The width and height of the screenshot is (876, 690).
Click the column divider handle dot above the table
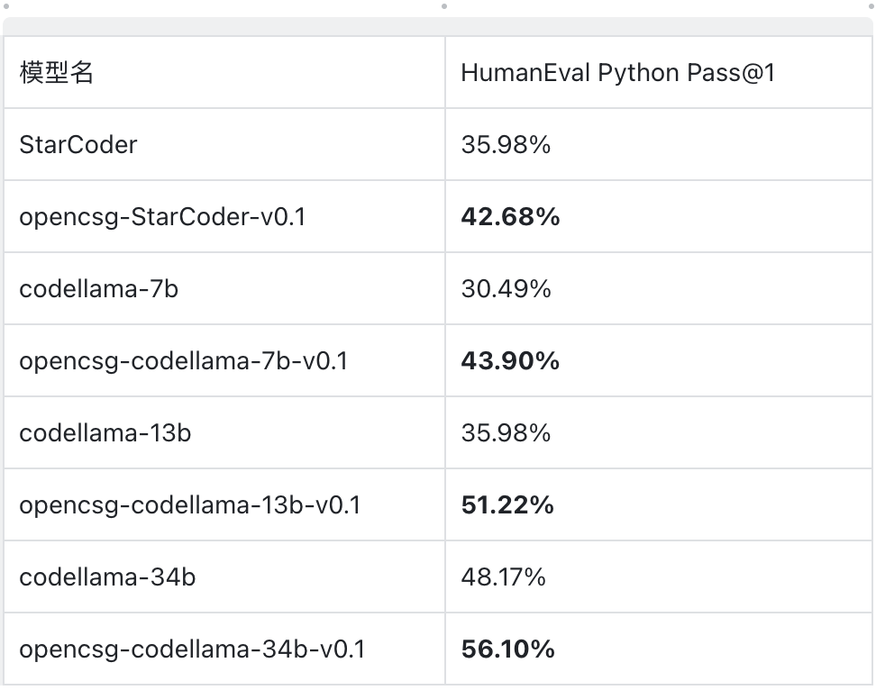pyautogui.click(x=444, y=6)
